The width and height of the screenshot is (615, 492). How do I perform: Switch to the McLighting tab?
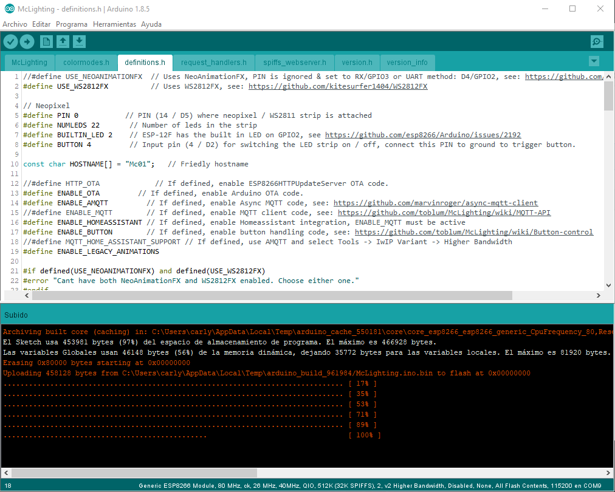(29, 63)
